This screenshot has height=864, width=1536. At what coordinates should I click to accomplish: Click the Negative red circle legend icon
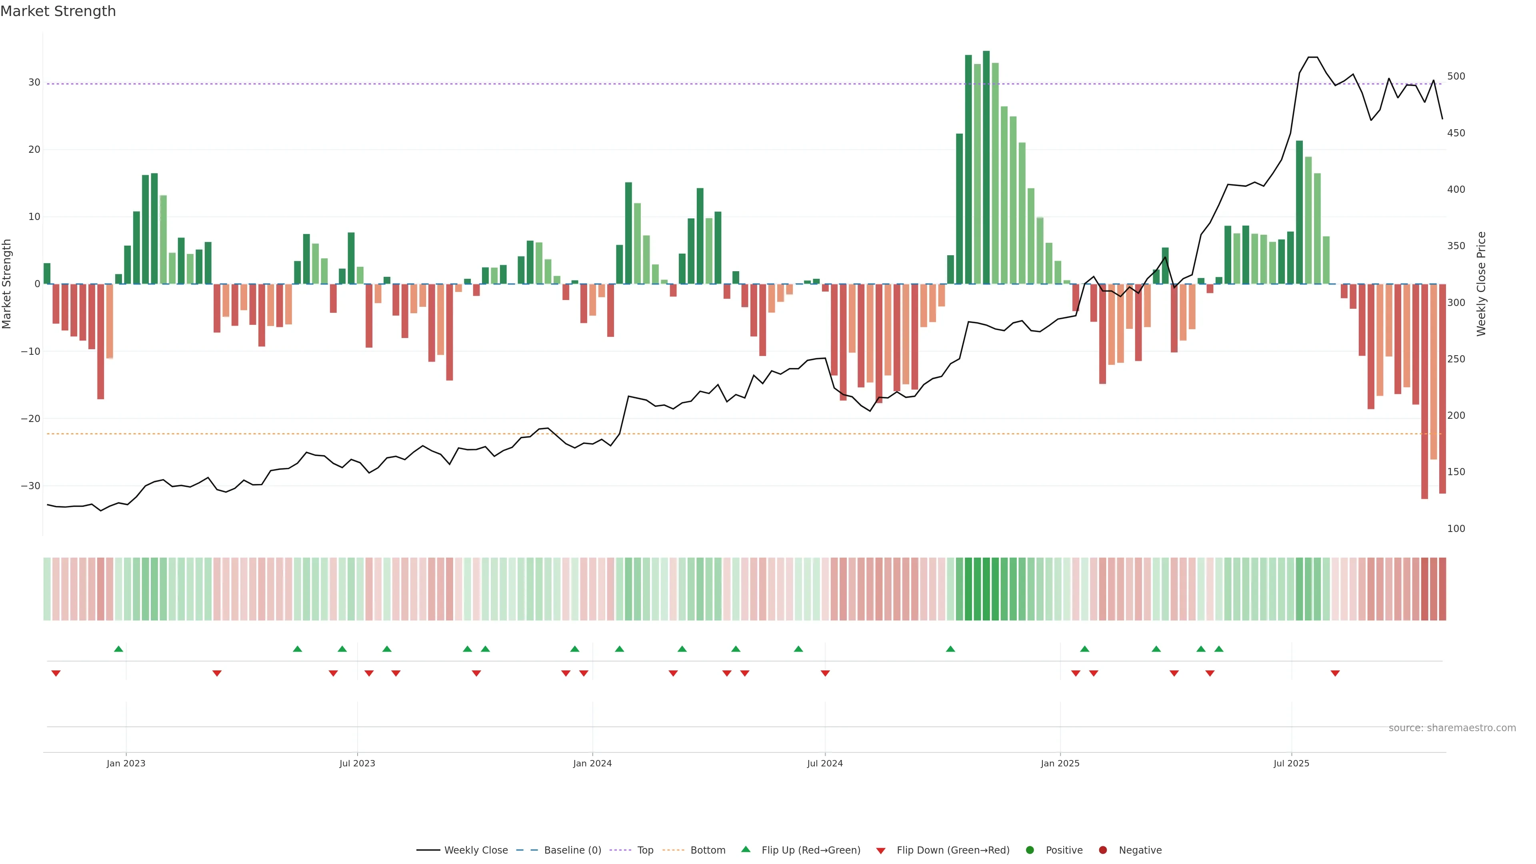tap(1102, 850)
